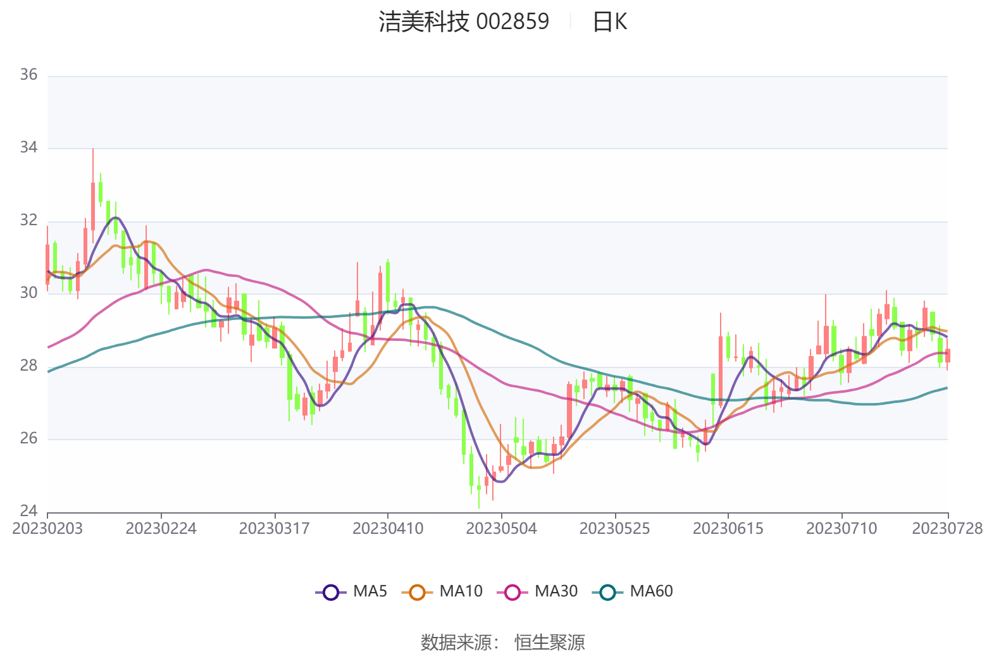
Task: Click the 恒生聚源 data source text
Action: tap(549, 642)
